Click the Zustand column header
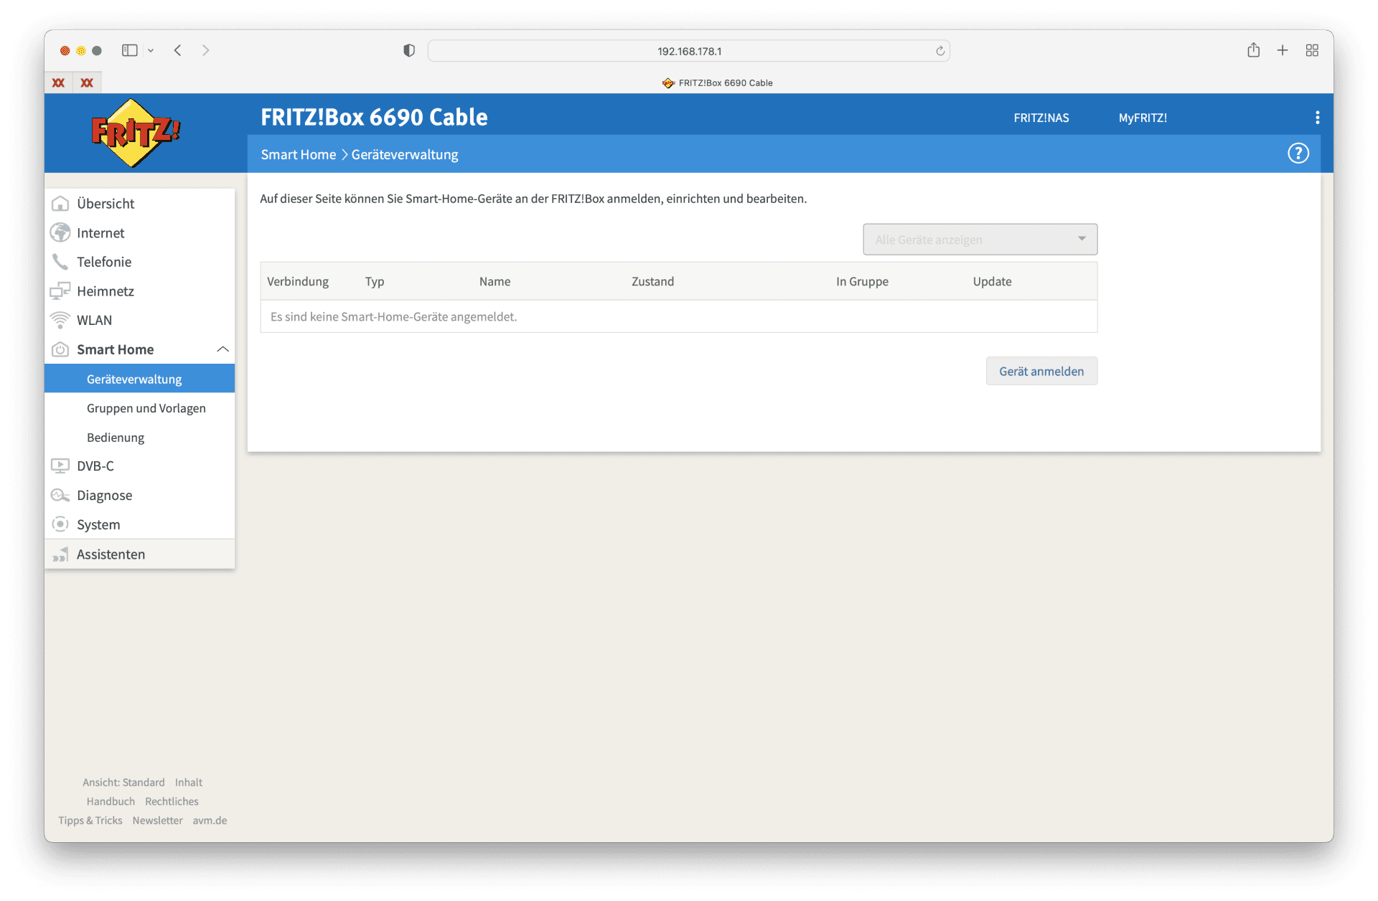Viewport: 1378px width, 901px height. (x=652, y=281)
